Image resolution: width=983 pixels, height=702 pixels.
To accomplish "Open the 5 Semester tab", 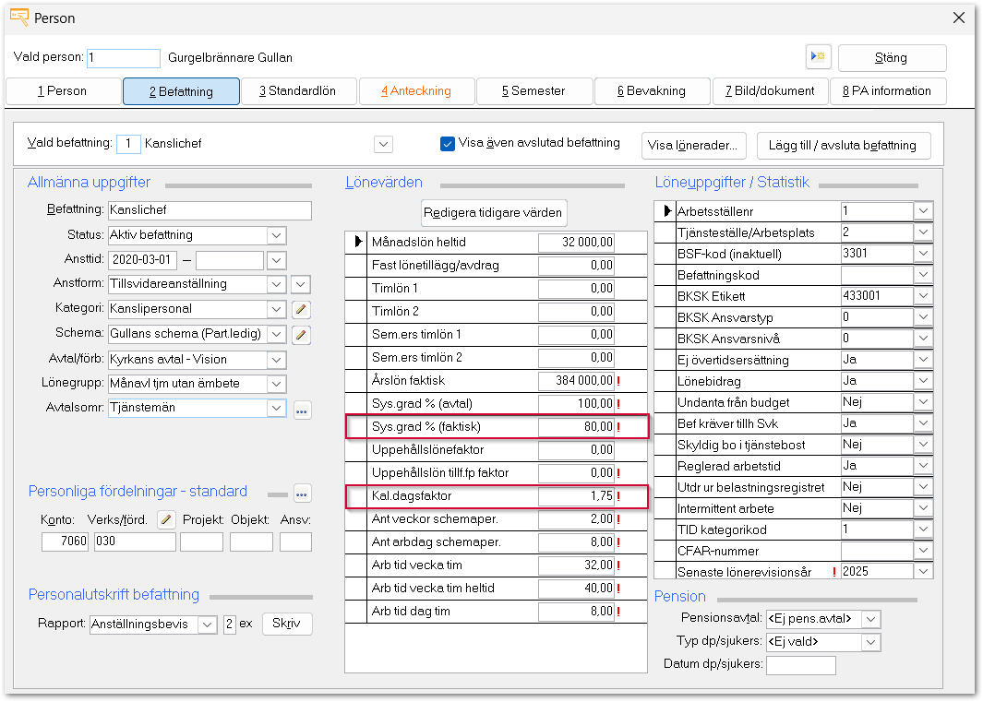I will pyautogui.click(x=533, y=91).
